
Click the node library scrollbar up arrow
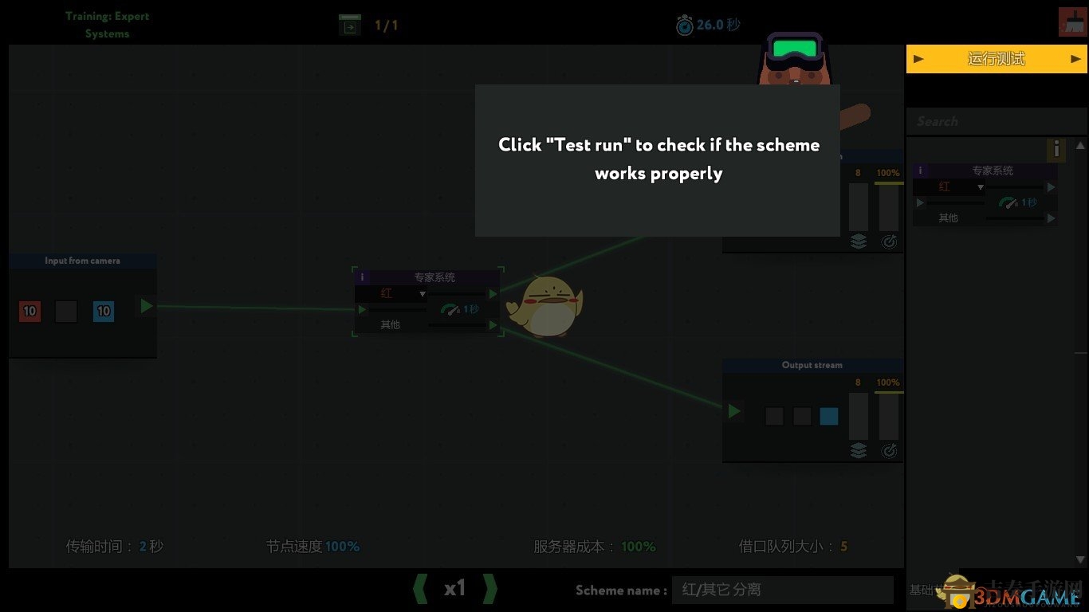click(x=1080, y=146)
